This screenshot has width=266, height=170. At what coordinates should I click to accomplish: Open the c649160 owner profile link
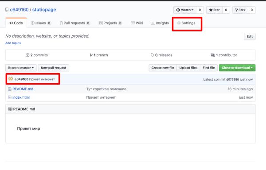pos(19,10)
